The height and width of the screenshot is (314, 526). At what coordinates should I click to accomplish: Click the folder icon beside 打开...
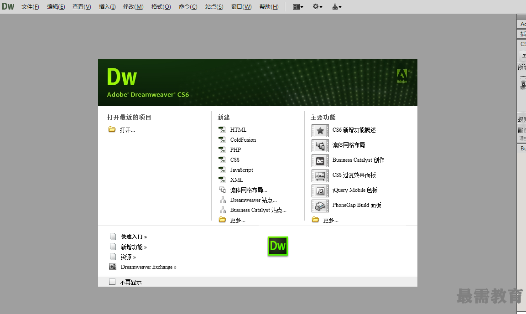[x=112, y=129]
